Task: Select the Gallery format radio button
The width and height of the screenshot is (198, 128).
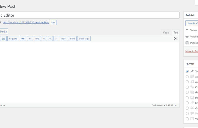Action: (187, 92)
